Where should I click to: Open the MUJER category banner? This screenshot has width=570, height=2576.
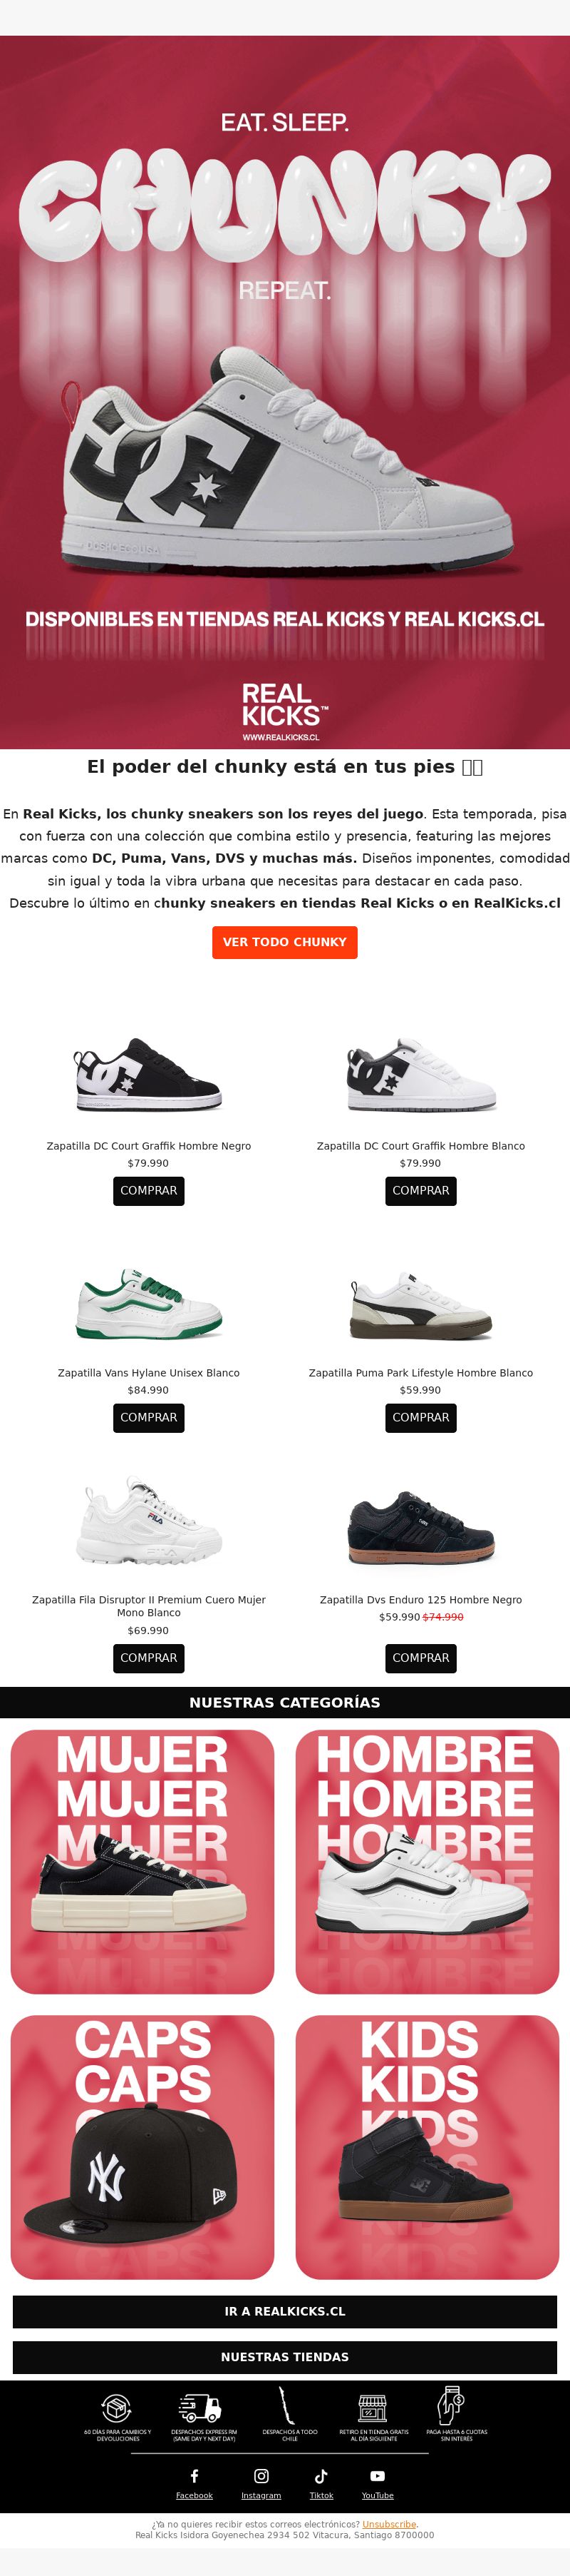click(142, 1862)
